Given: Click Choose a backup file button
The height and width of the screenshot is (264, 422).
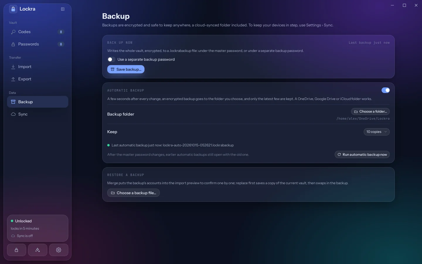Looking at the screenshot, I should pos(133,193).
